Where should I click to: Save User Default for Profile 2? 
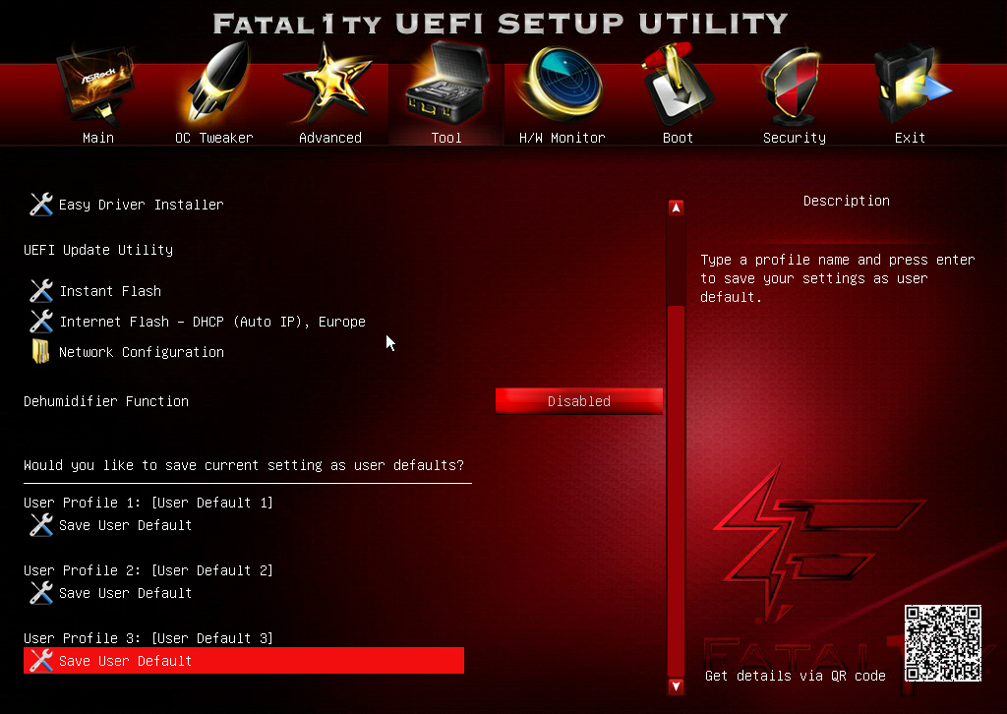coord(125,593)
